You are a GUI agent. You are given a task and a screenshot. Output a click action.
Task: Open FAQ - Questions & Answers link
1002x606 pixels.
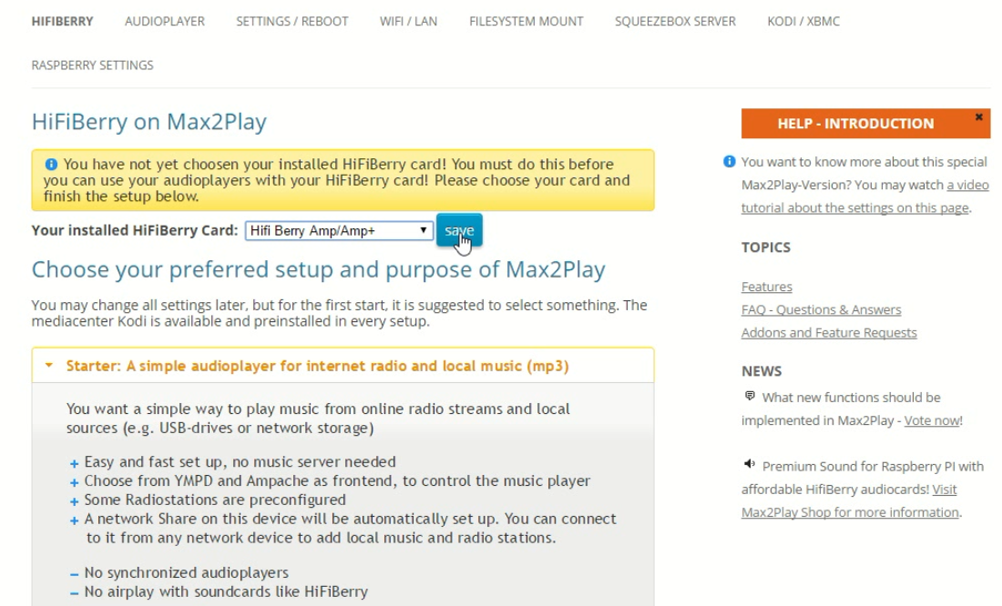(x=821, y=309)
